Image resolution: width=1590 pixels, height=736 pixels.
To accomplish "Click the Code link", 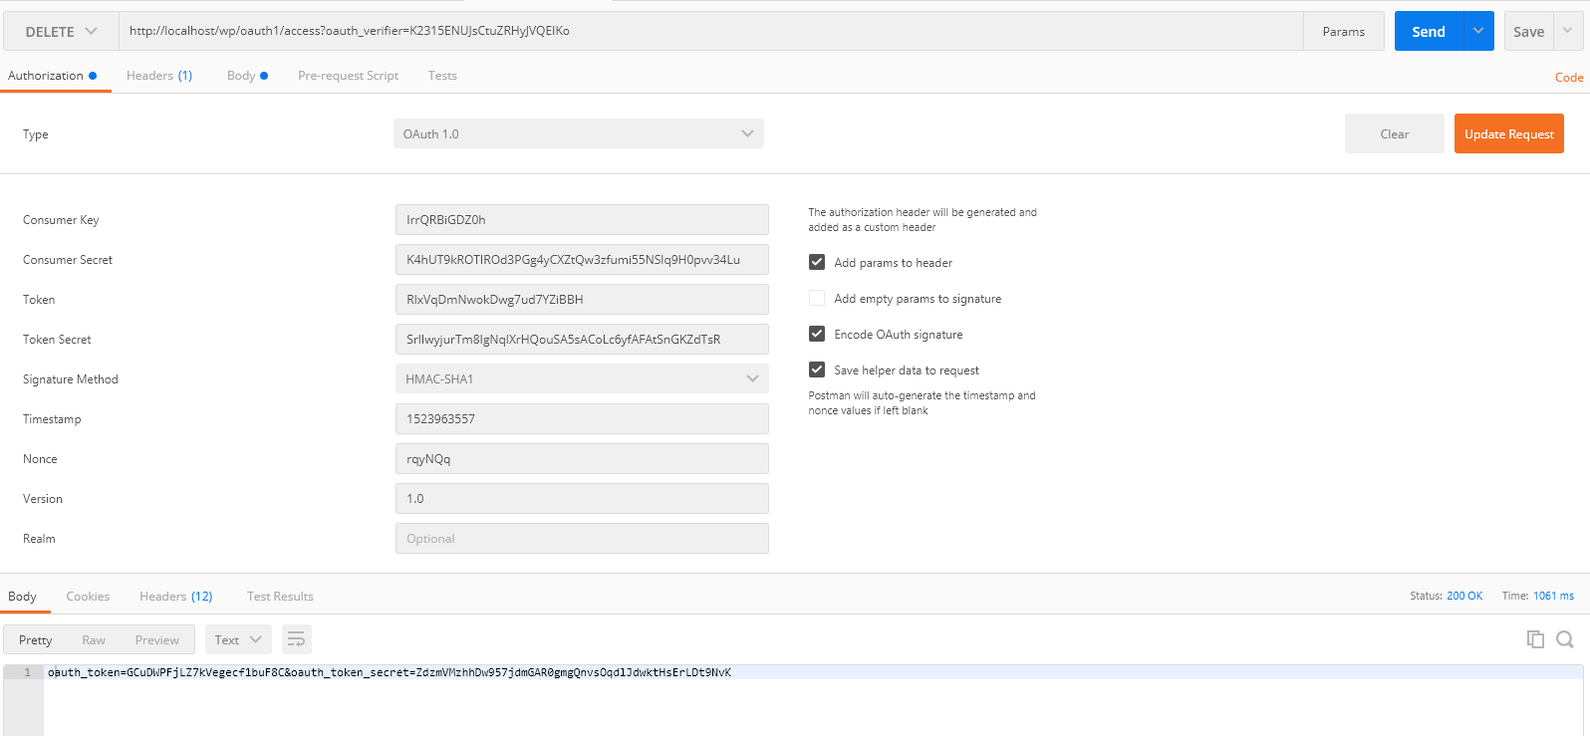I will tap(1568, 78).
